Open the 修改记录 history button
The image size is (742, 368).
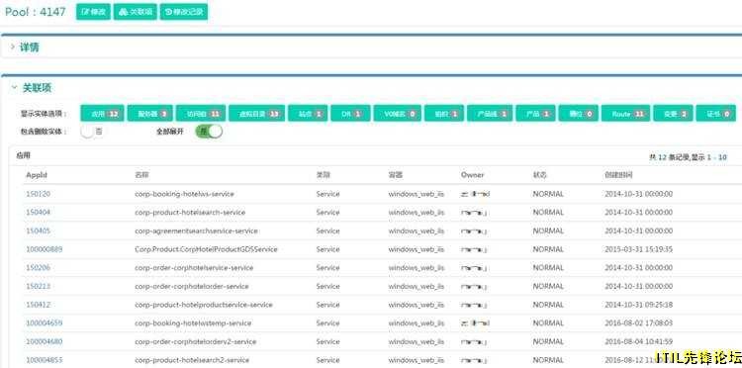(x=184, y=12)
